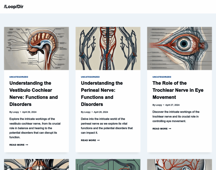Open the red vessel head illustration thumbnail
216x170 pixels.
coord(180,165)
